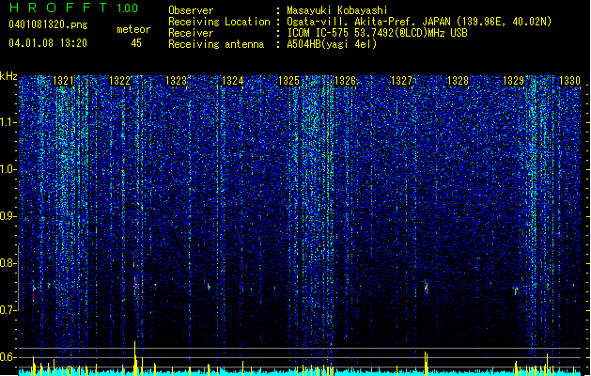Click the 0.6 kHz axis label
The width and height of the screenshot is (591, 376).
pos(8,357)
